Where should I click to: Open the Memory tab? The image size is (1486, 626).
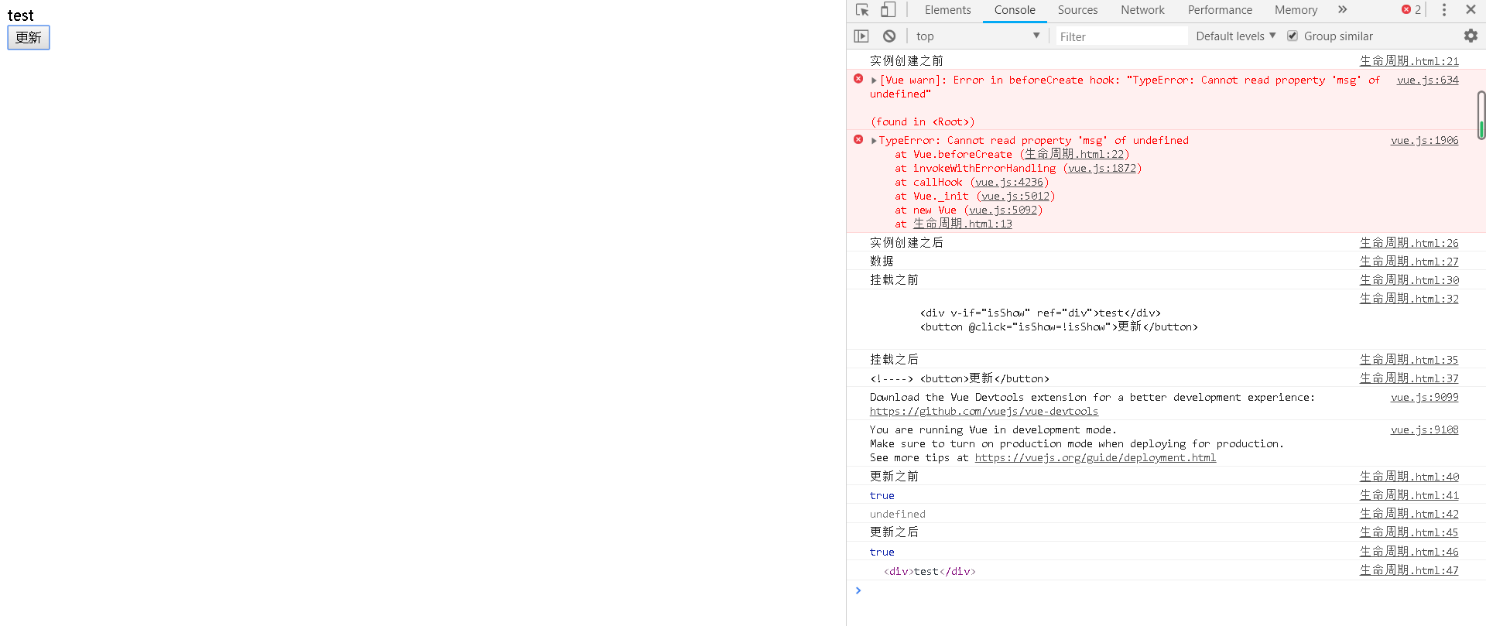[x=1296, y=10]
